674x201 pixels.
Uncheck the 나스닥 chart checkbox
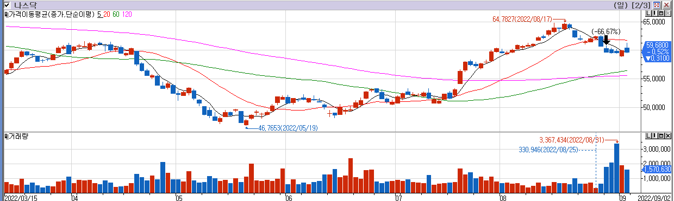coord(7,5)
